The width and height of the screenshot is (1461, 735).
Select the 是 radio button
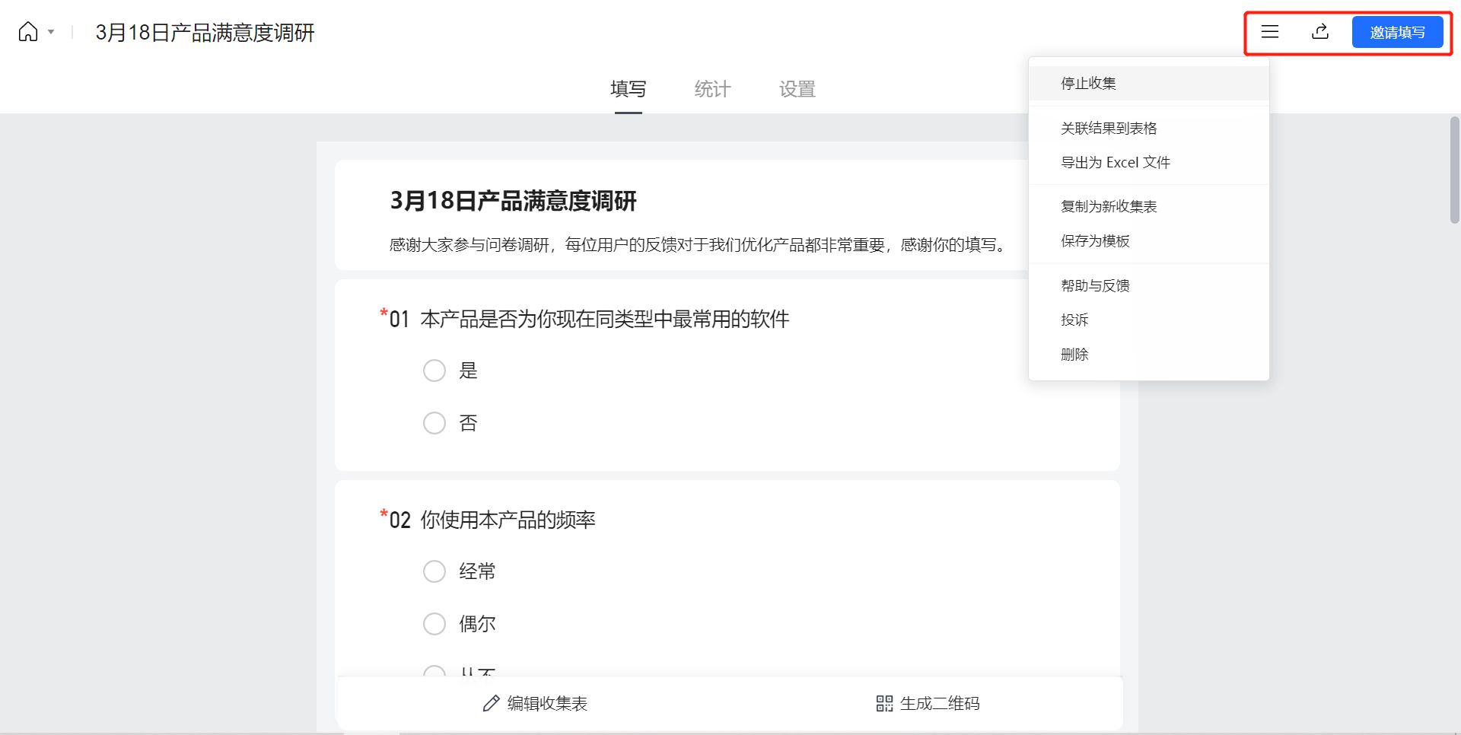pos(434,371)
